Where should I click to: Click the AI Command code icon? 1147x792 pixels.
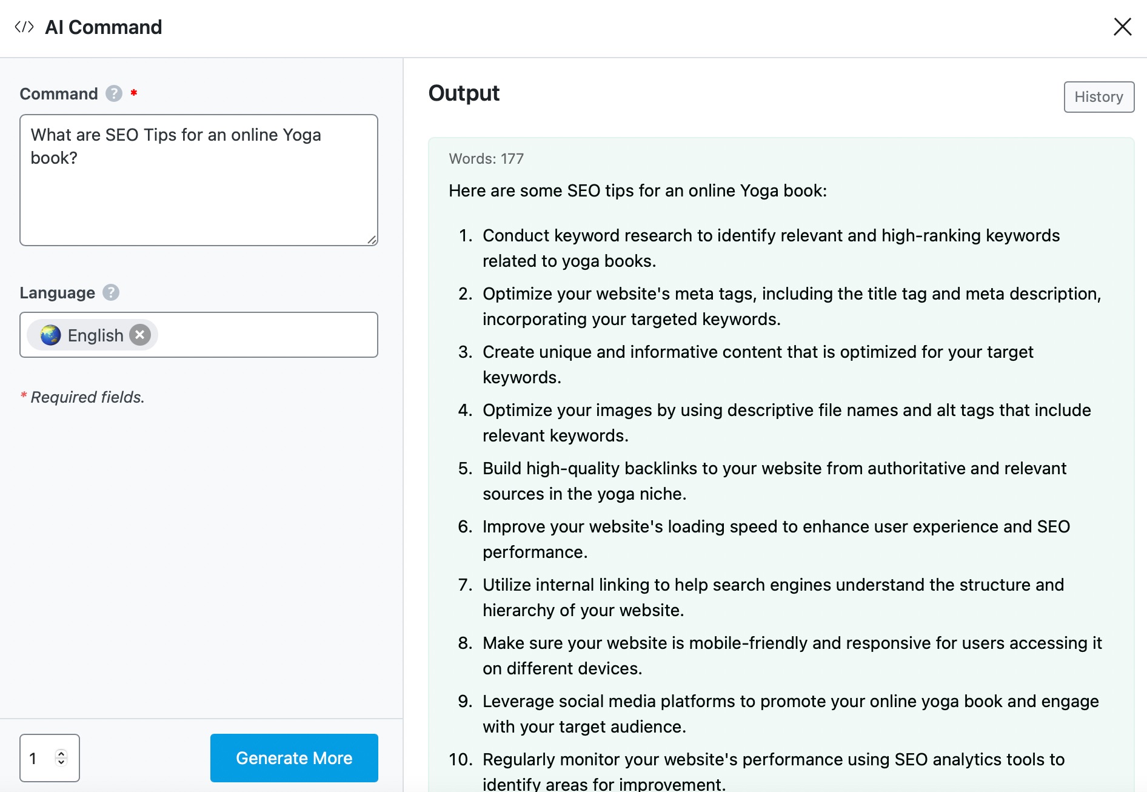[24, 27]
